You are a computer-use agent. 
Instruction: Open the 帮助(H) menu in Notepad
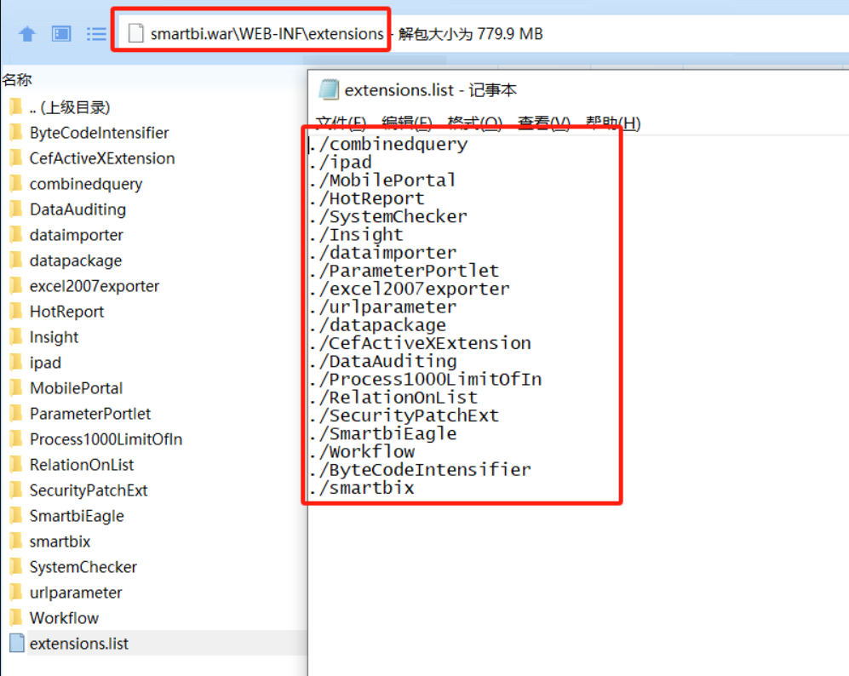point(613,123)
